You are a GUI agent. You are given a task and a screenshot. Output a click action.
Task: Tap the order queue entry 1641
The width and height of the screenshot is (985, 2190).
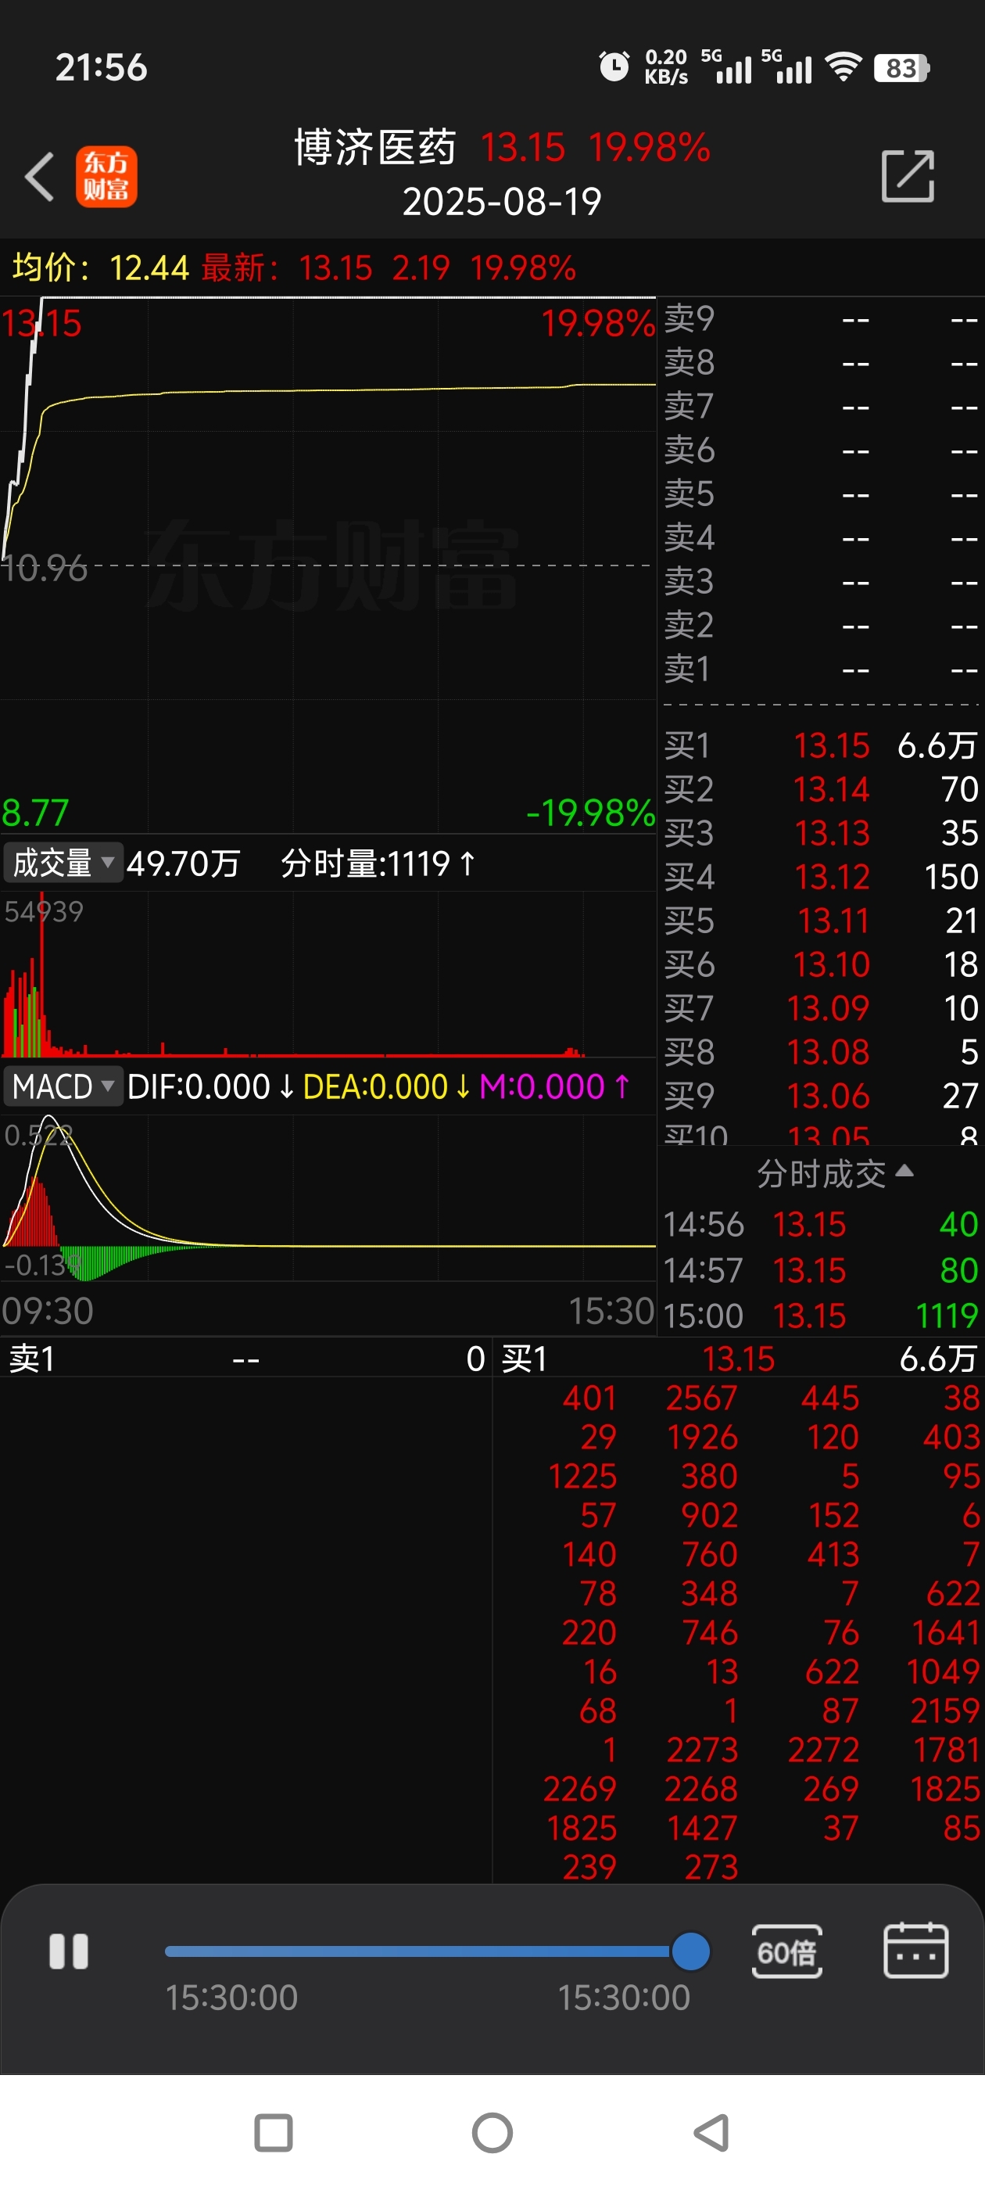[945, 1633]
